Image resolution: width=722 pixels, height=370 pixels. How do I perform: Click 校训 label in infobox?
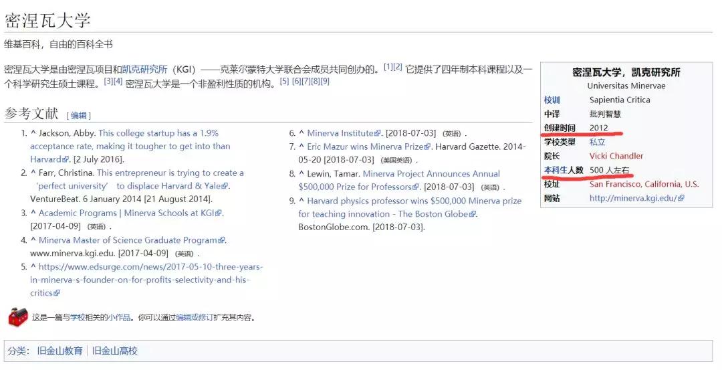pos(552,100)
